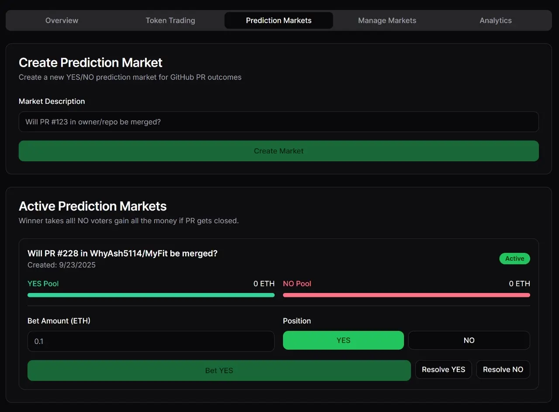
Task: Select the Prediction Markets tab
Action: coord(278,20)
